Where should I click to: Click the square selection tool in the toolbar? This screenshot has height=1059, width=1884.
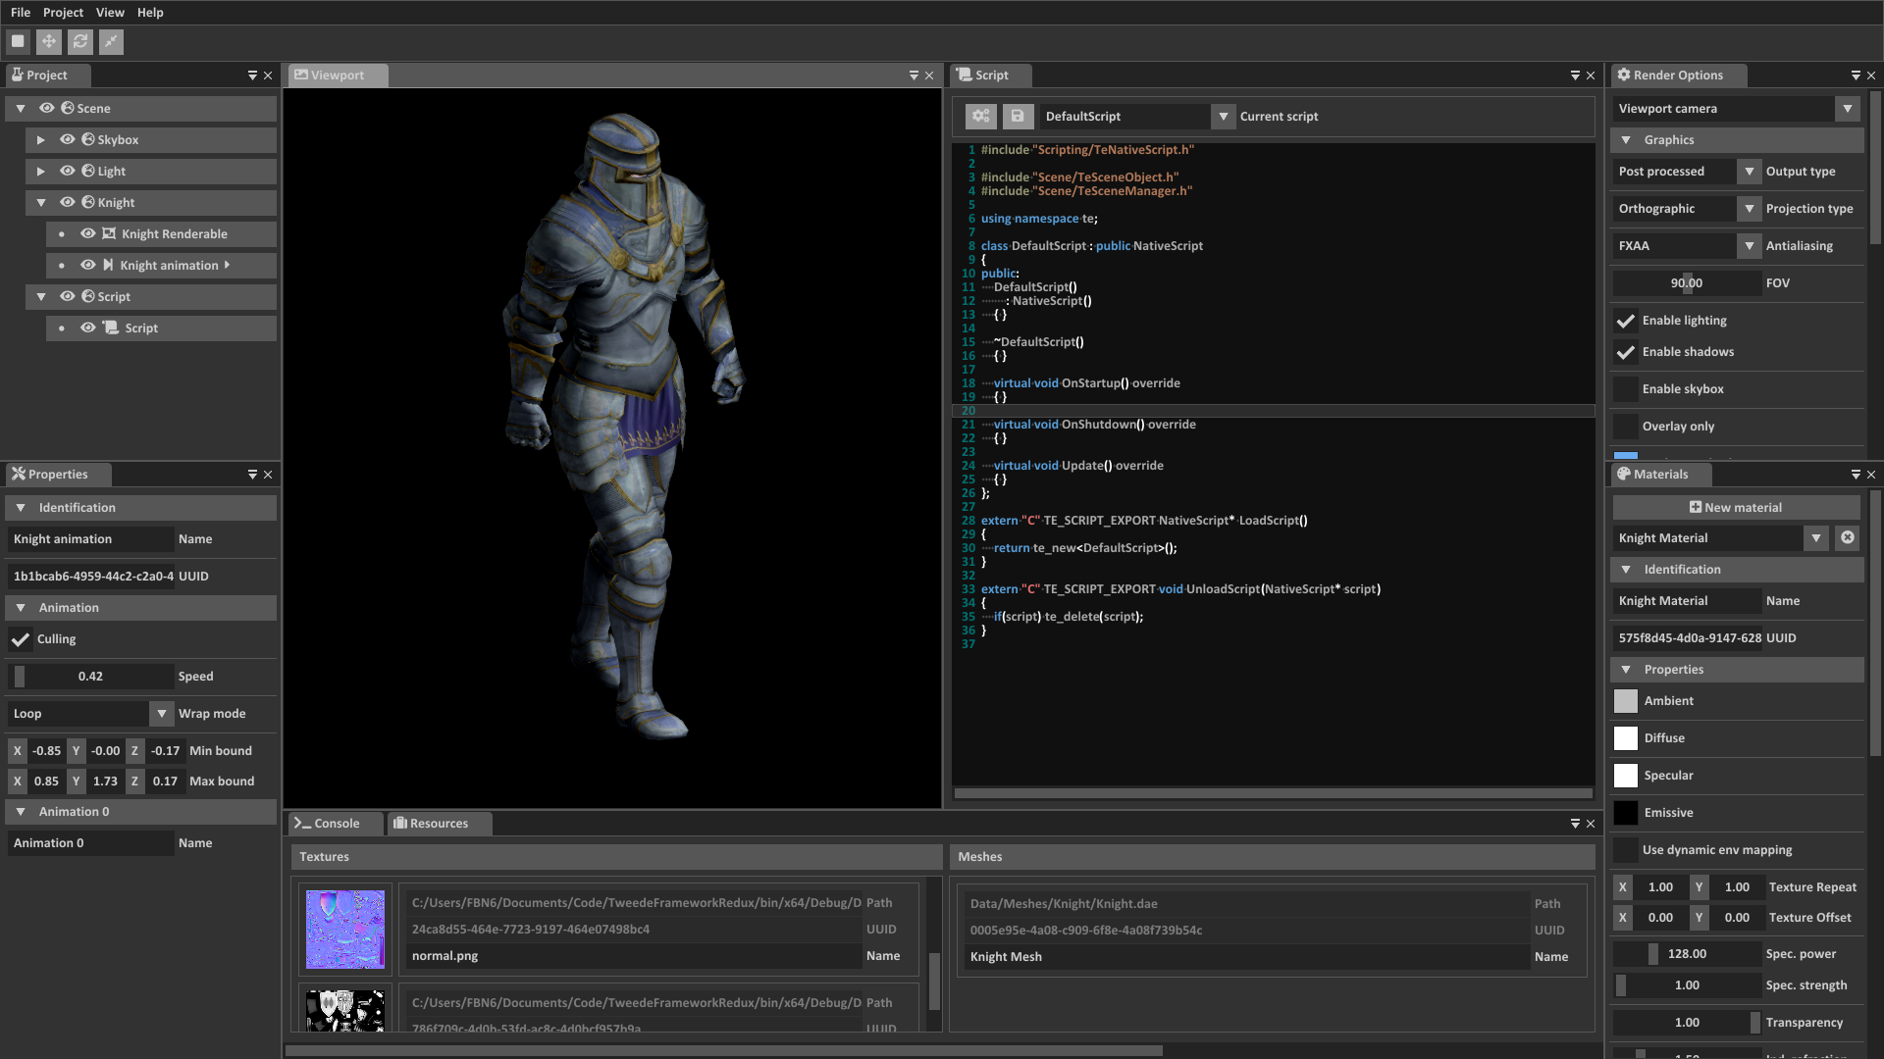pos(18,41)
